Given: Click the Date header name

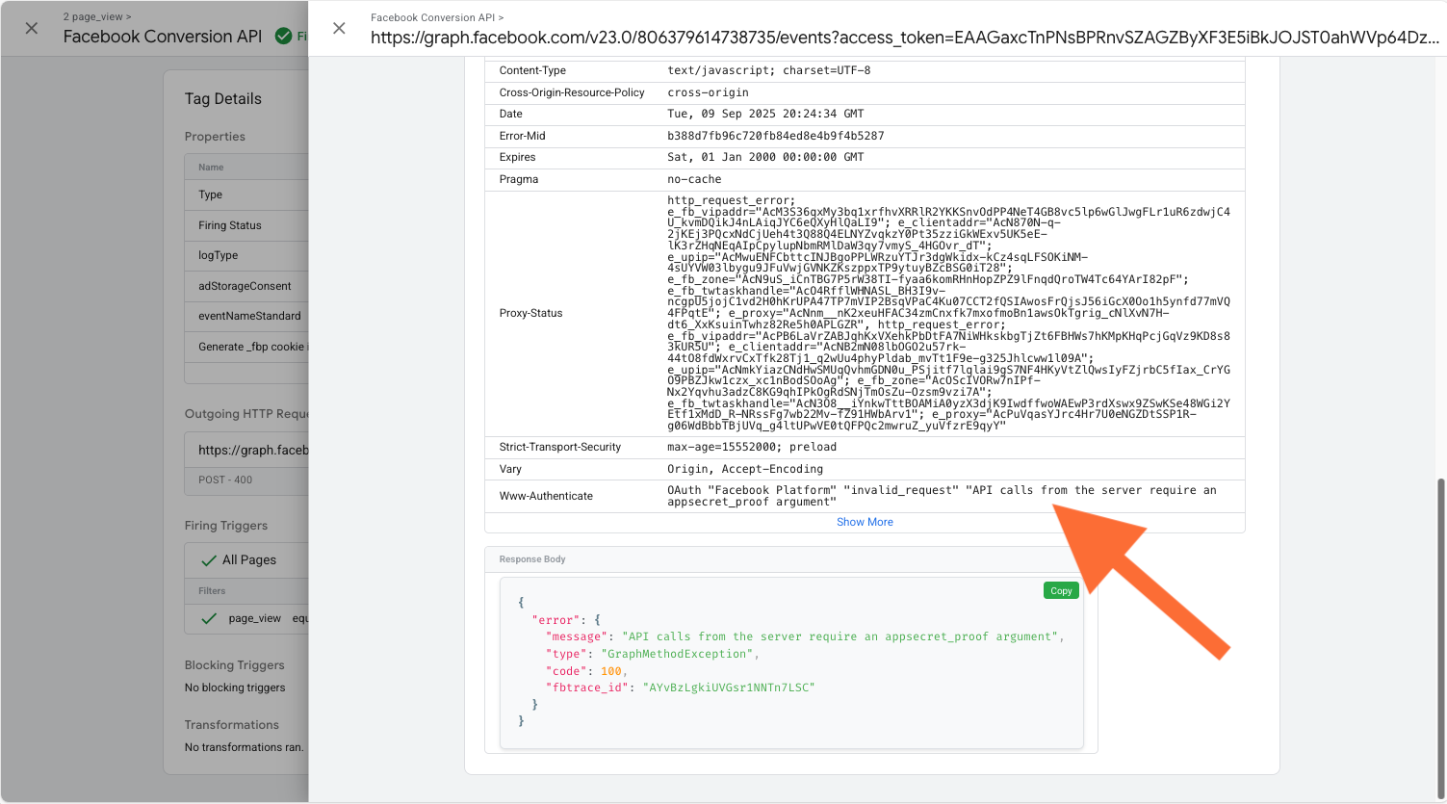Looking at the screenshot, I should click(x=510, y=114).
